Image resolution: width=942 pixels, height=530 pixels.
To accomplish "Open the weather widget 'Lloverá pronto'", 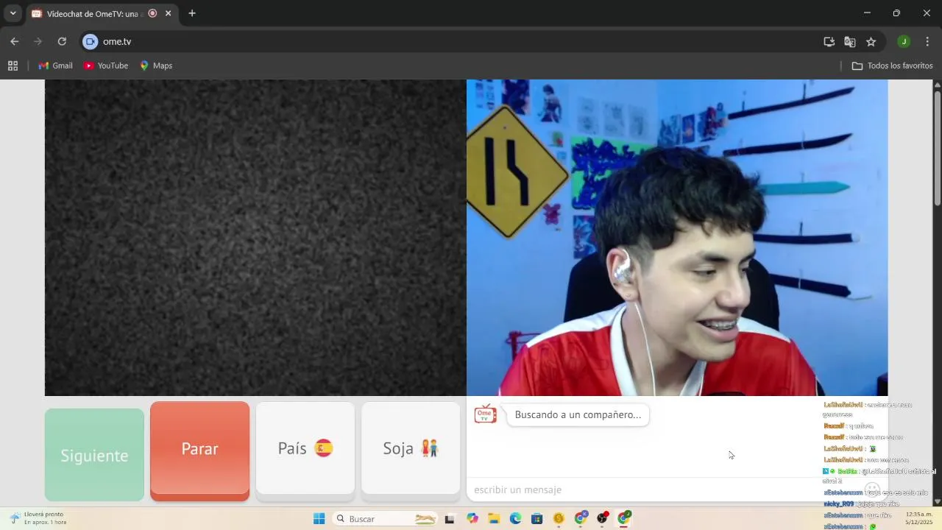I will 38,518.
